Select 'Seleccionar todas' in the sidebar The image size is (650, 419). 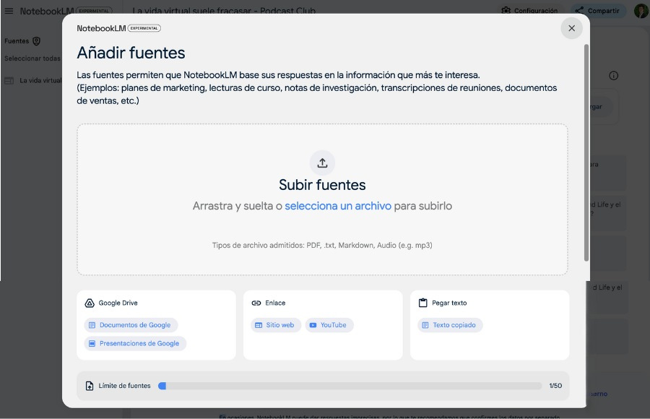click(32, 59)
